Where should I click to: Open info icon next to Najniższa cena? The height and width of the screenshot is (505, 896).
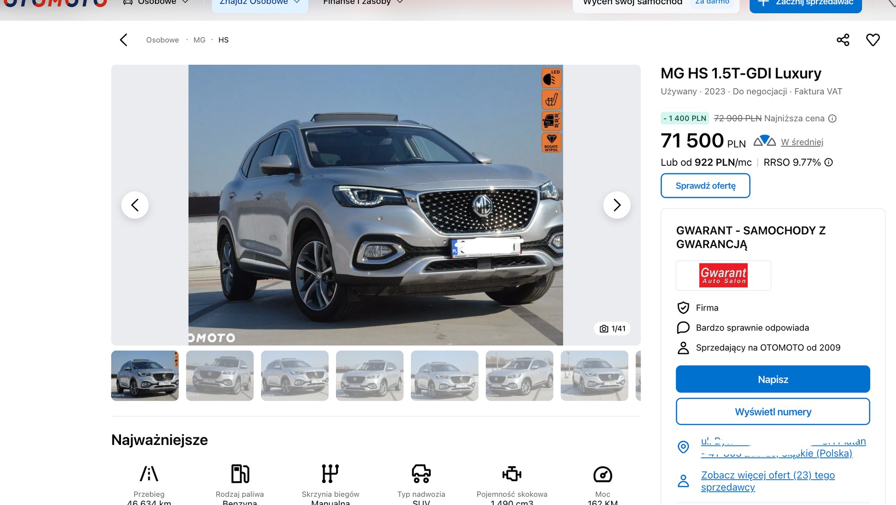tap(832, 119)
